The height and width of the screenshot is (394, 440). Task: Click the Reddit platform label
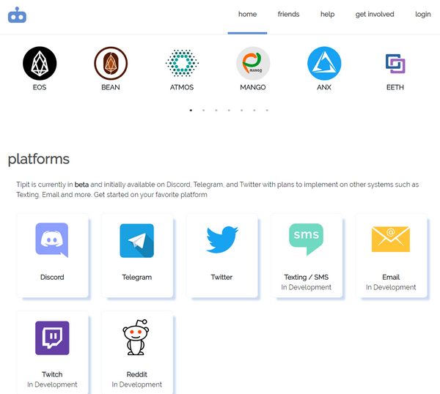coord(137,374)
